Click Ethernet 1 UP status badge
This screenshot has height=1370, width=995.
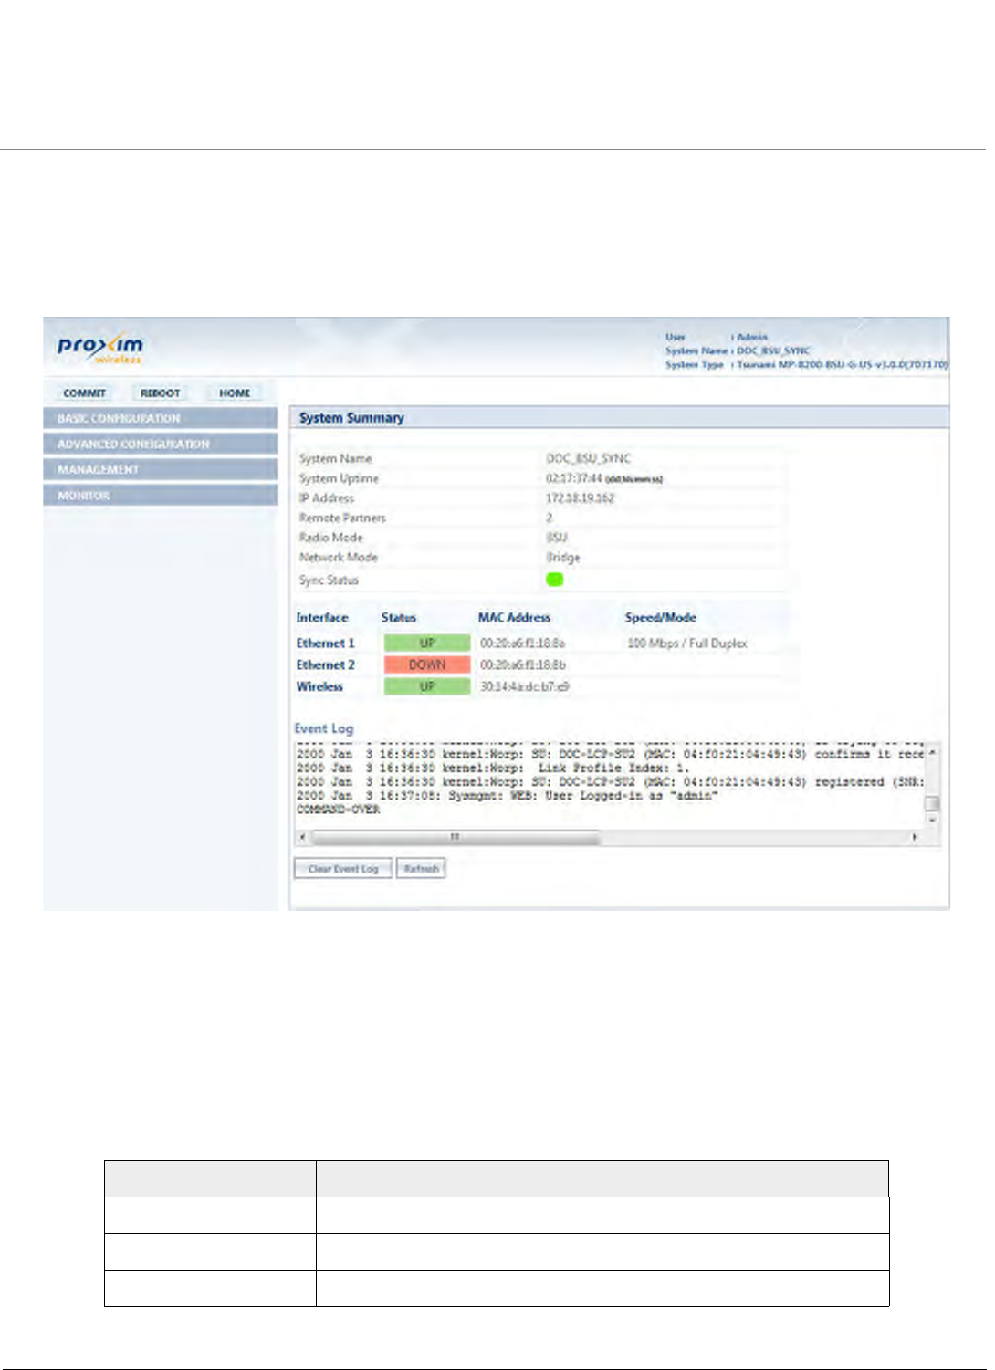point(427,643)
